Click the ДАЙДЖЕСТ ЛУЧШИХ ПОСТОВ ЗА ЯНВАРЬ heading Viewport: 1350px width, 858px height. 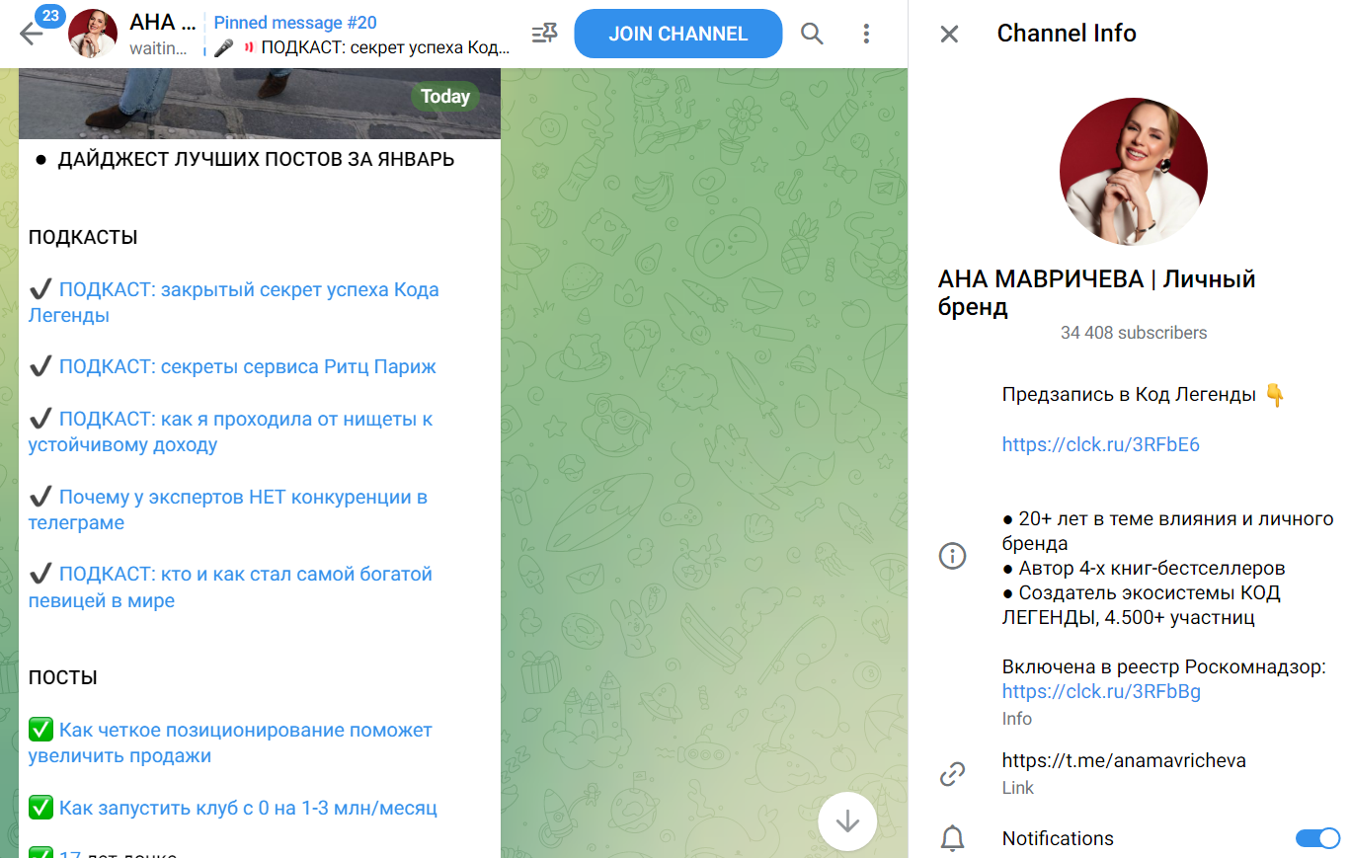pyautogui.click(x=256, y=159)
